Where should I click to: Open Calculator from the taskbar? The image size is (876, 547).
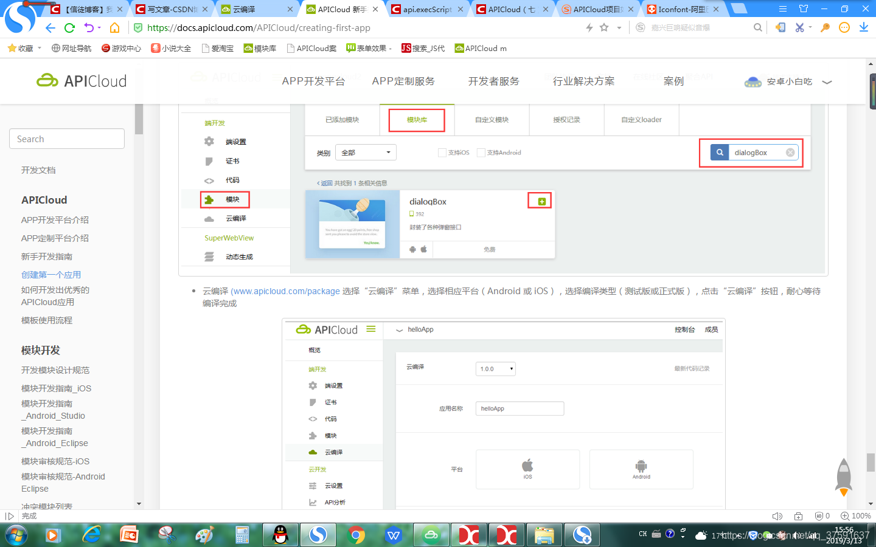pos(242,535)
